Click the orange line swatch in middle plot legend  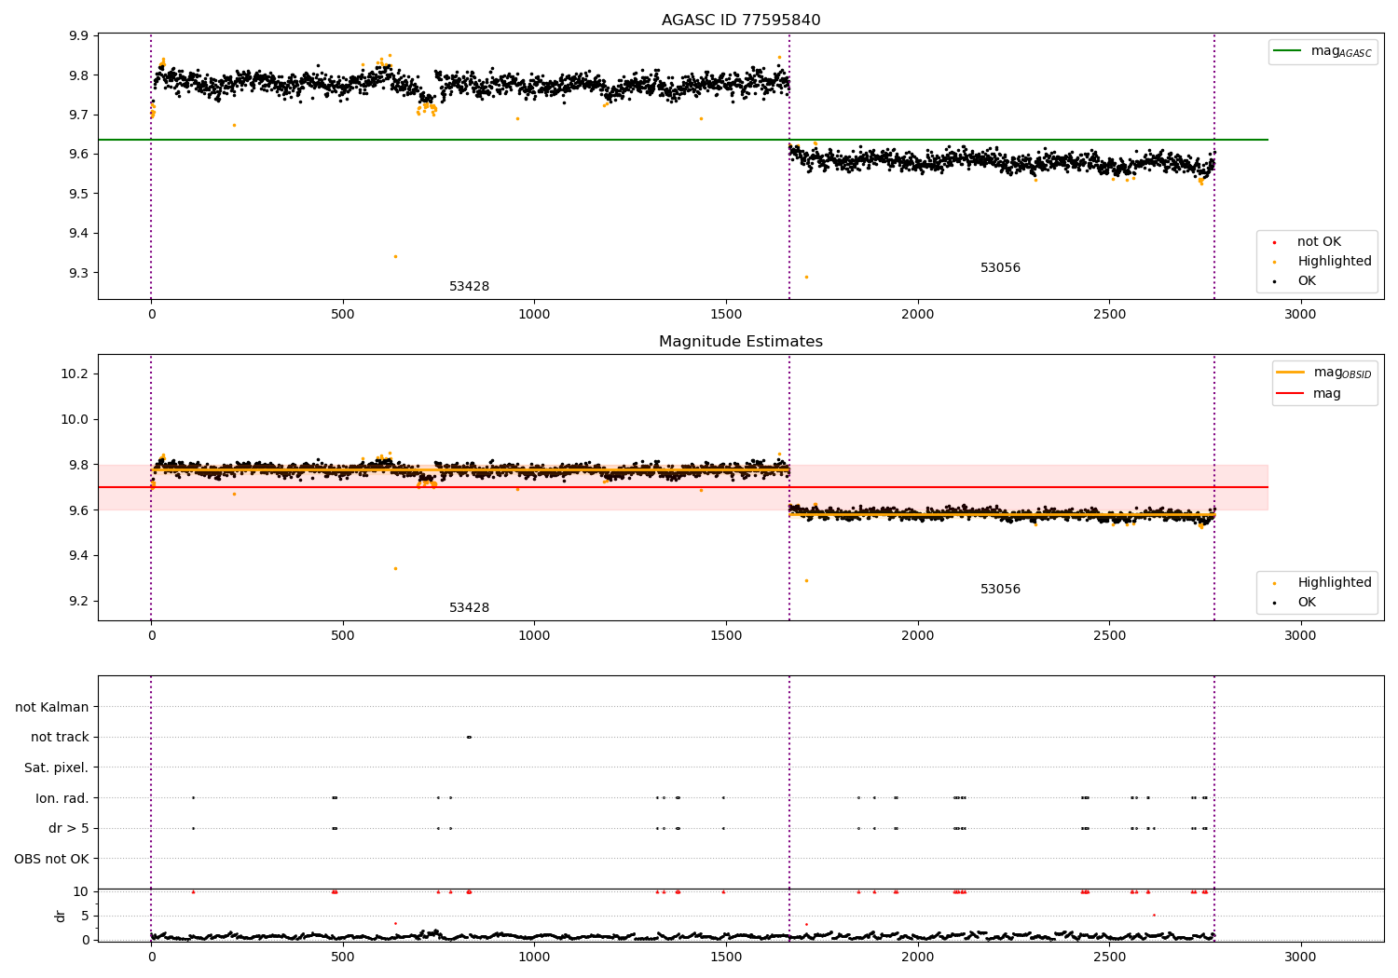point(1291,373)
